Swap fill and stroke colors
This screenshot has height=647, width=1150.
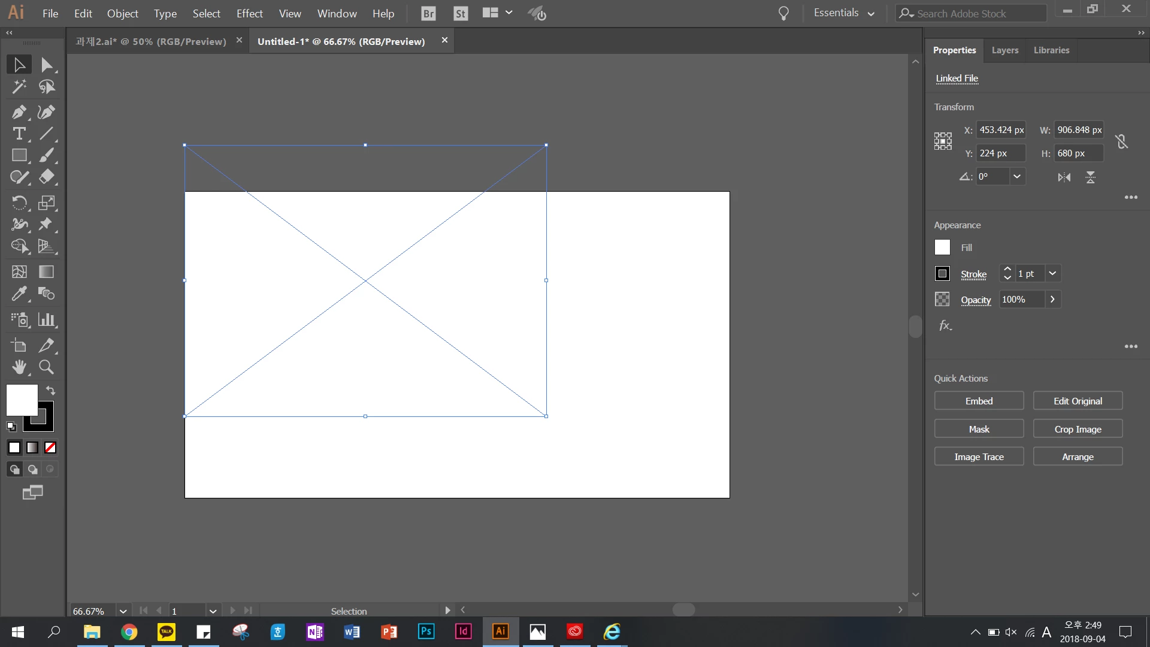[51, 391]
